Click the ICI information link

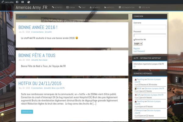135,66
